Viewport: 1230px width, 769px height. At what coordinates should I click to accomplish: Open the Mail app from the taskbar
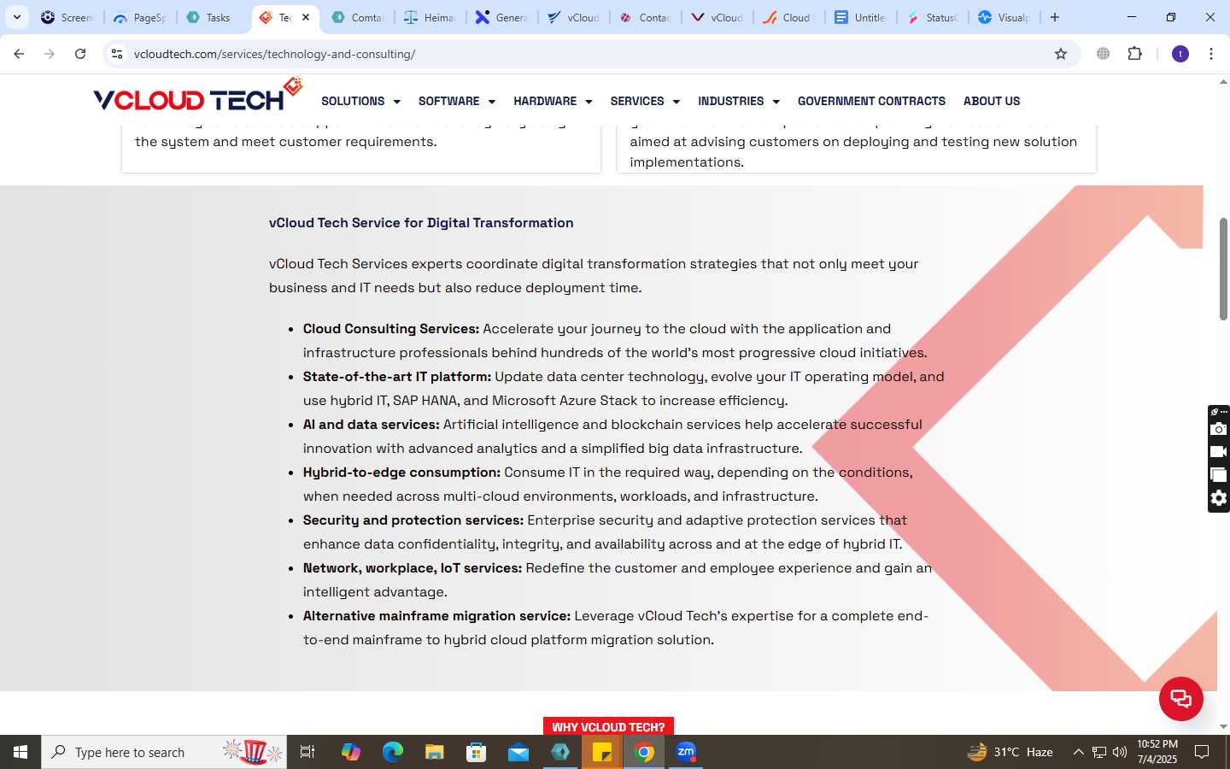(518, 752)
